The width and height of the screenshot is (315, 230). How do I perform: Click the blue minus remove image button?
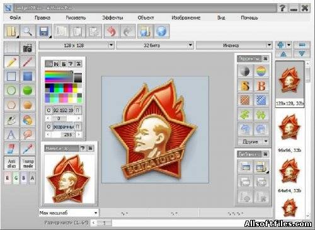(302, 45)
